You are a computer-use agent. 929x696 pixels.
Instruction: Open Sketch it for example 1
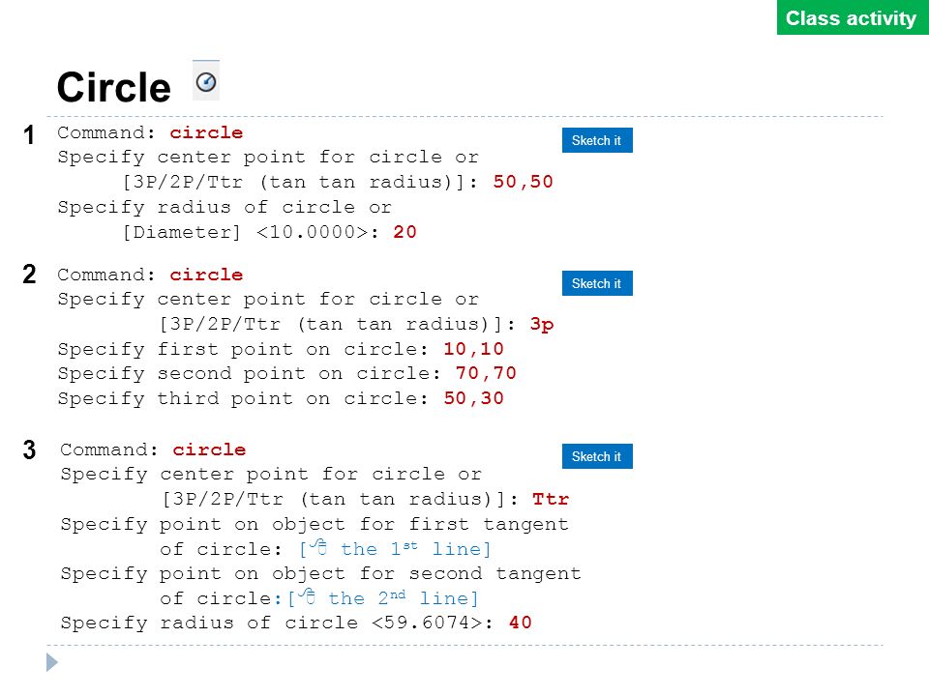(x=597, y=140)
